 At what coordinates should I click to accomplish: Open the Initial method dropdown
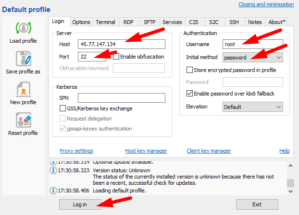click(253, 58)
